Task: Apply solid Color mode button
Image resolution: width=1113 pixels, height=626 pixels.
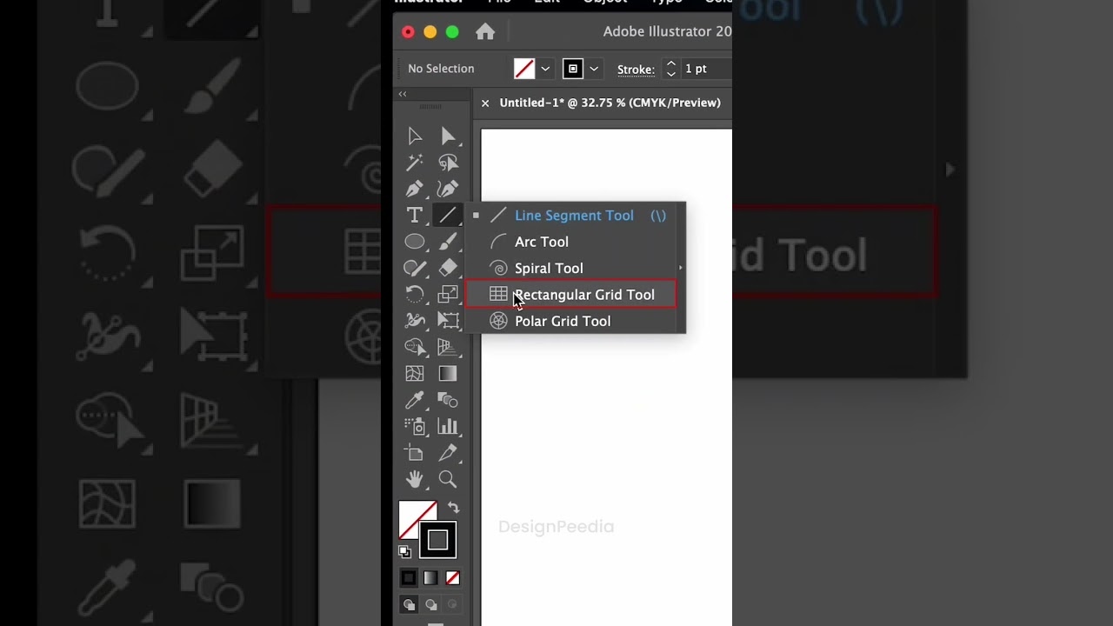Action: point(409,578)
